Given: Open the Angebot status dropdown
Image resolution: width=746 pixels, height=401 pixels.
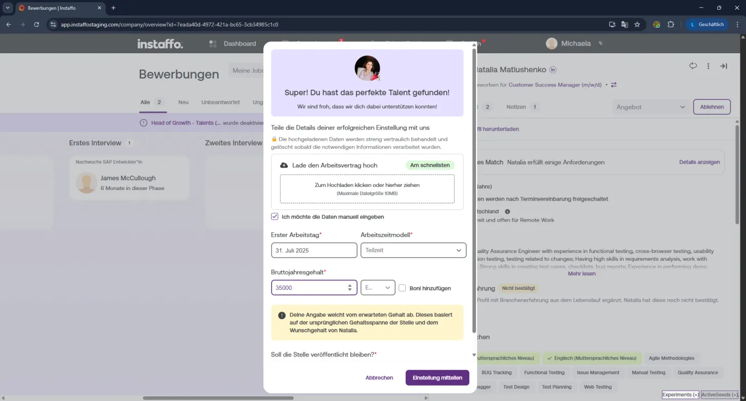Looking at the screenshot, I should click(x=651, y=107).
